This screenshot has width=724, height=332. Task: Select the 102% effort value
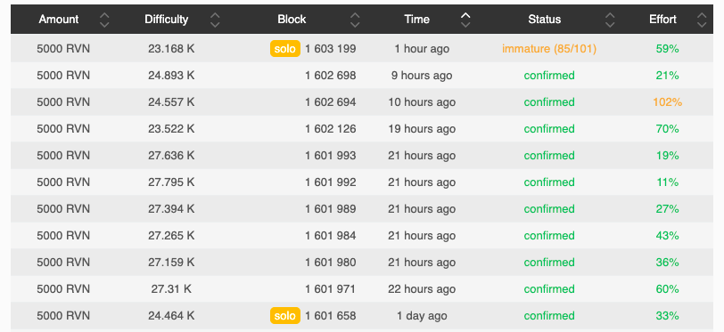[x=667, y=101]
